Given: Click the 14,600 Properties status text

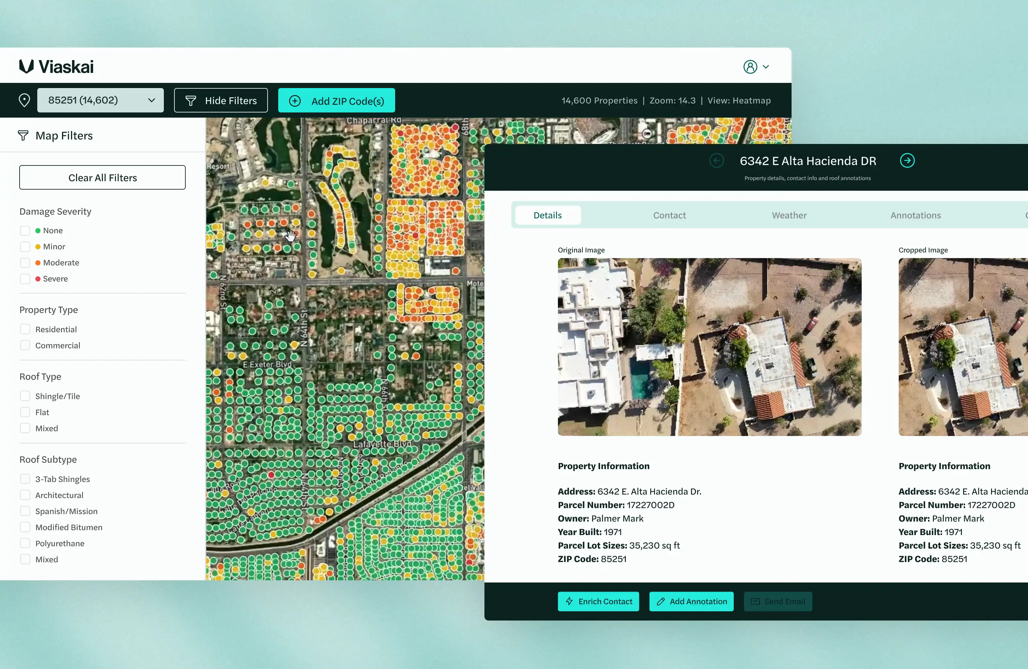Looking at the screenshot, I should click(x=599, y=100).
